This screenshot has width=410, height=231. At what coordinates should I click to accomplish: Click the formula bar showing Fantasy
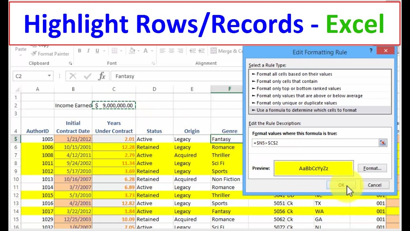(x=176, y=76)
